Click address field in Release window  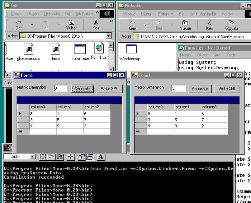192,36
